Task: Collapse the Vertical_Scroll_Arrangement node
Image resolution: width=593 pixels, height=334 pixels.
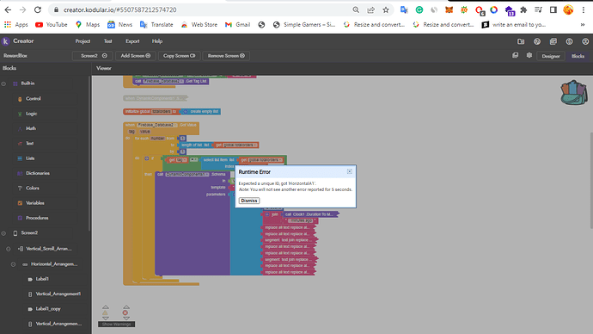Action: (x=9, y=249)
